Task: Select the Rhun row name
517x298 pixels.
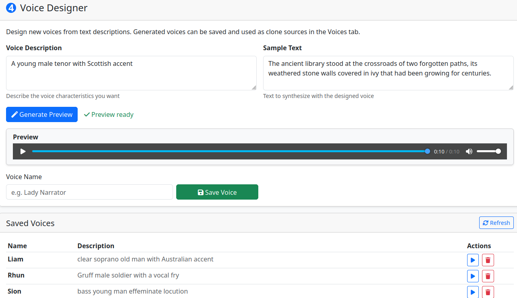Action: (16, 275)
